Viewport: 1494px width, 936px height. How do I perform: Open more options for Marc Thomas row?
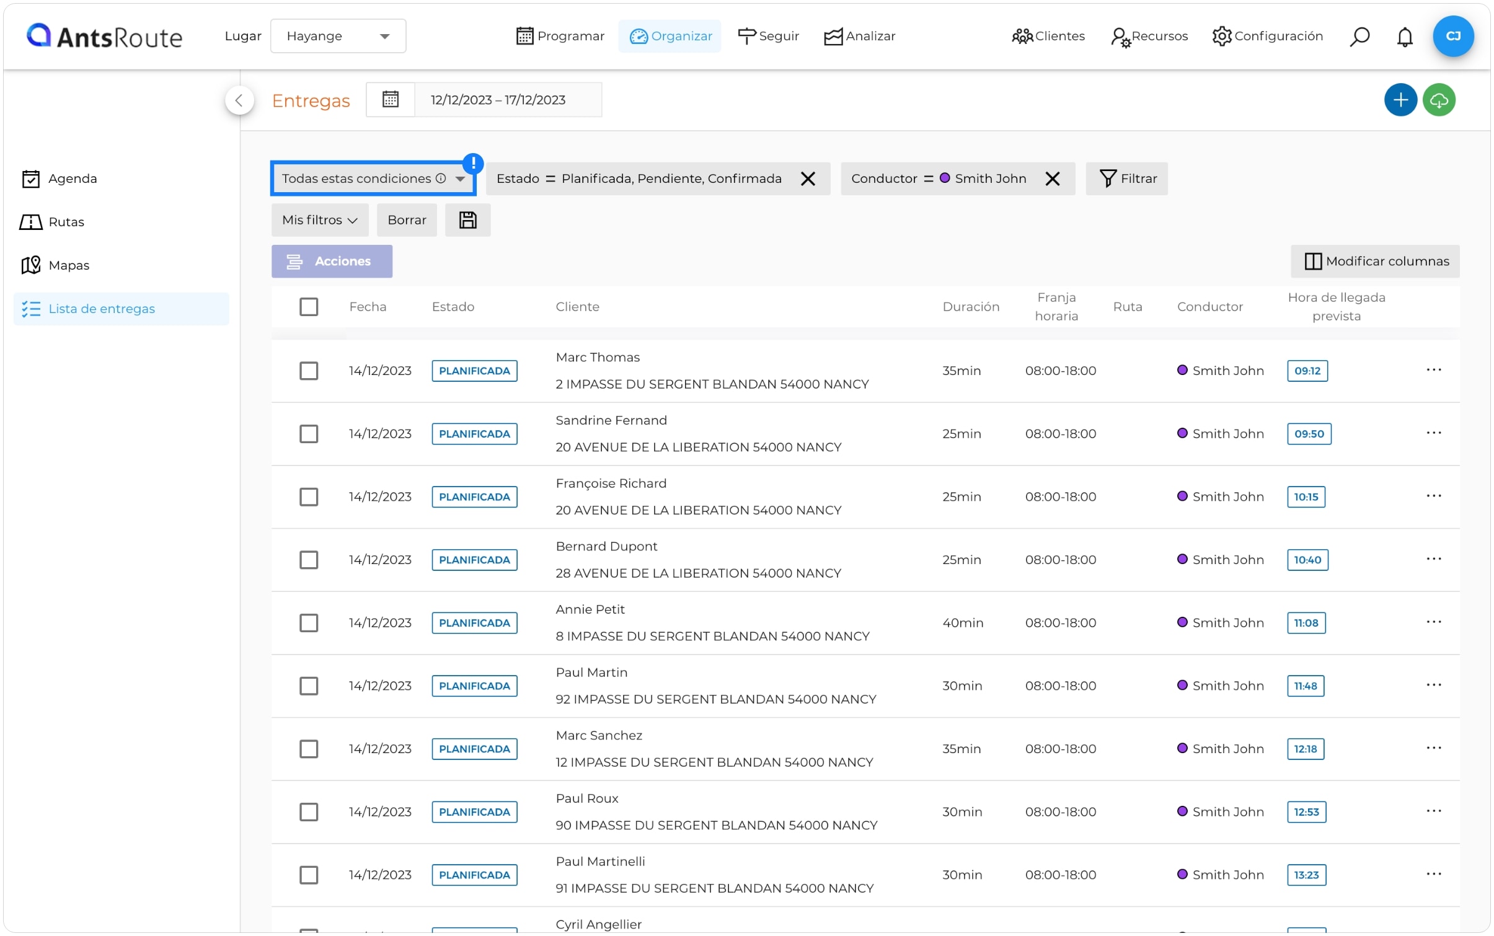point(1433,370)
